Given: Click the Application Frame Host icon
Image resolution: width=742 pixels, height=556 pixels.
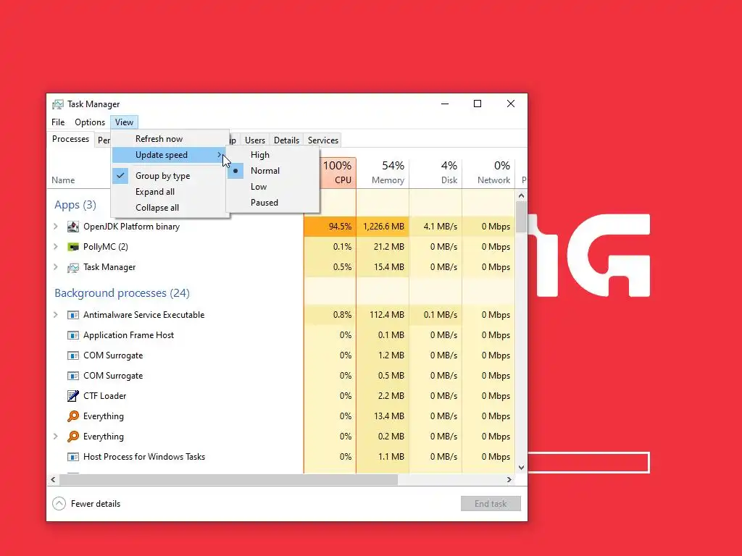Looking at the screenshot, I should tap(73, 335).
